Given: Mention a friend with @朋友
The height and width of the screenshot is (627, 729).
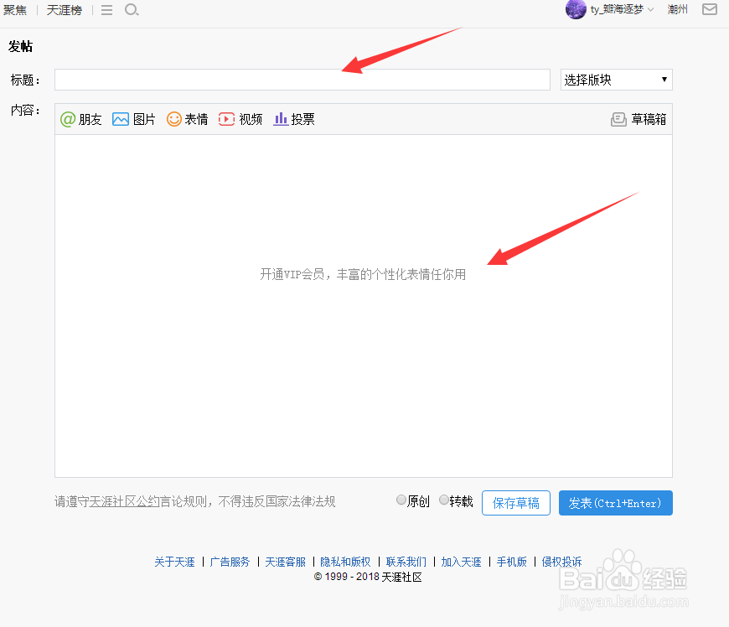Looking at the screenshot, I should pyautogui.click(x=81, y=119).
